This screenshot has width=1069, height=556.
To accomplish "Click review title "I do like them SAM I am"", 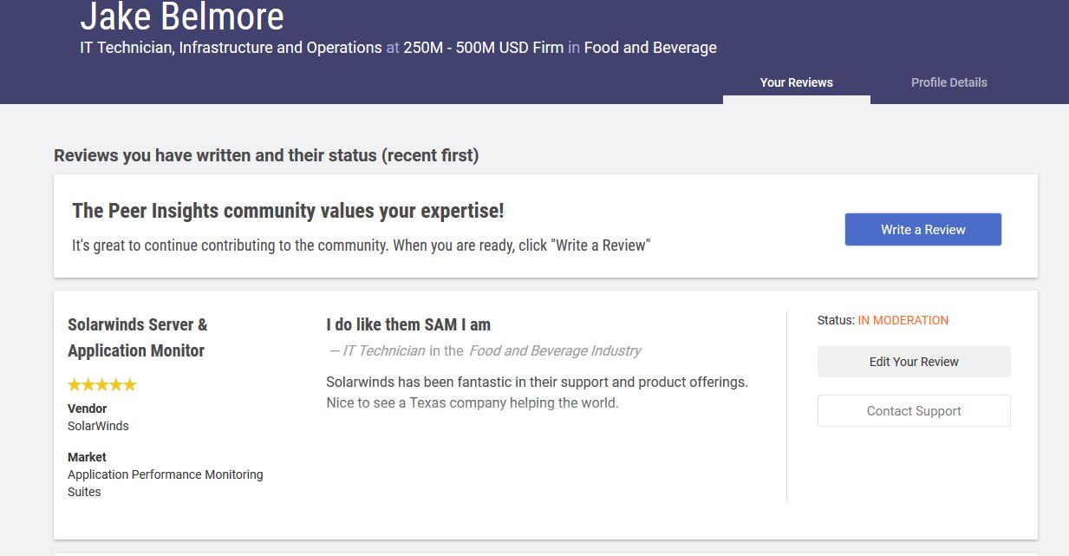I will [x=408, y=324].
